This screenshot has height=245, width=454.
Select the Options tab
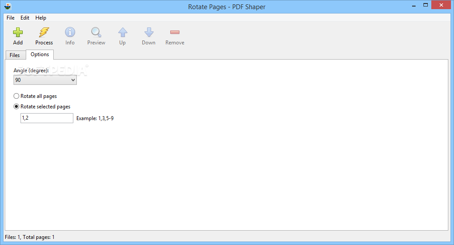(40, 54)
